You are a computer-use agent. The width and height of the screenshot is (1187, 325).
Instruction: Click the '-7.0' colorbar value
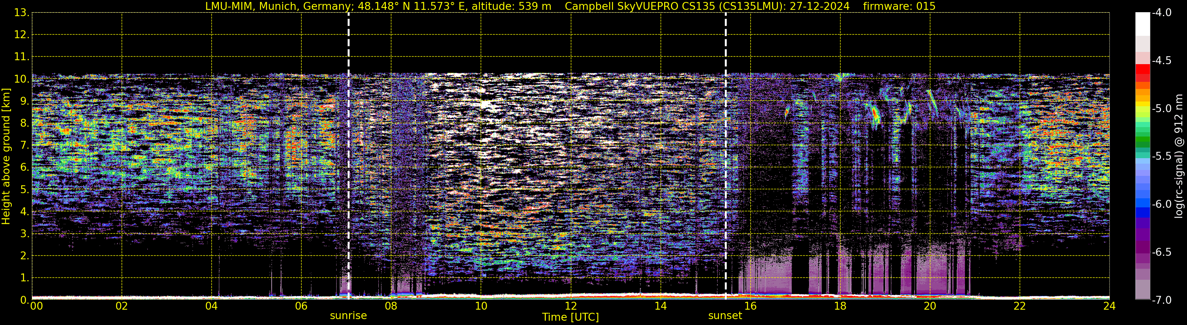pyautogui.click(x=1162, y=300)
